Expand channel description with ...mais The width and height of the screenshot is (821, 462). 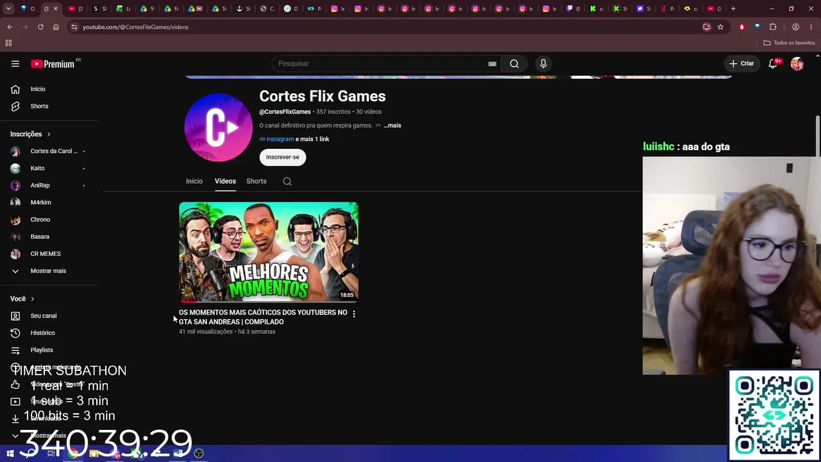click(393, 125)
